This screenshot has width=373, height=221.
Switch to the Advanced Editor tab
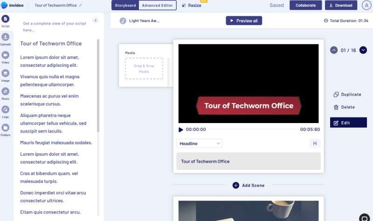pos(158,5)
